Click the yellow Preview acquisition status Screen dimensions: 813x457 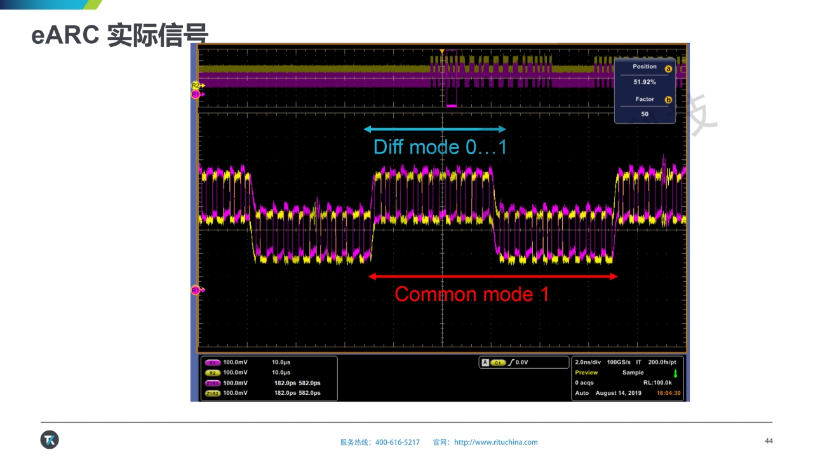click(x=586, y=373)
